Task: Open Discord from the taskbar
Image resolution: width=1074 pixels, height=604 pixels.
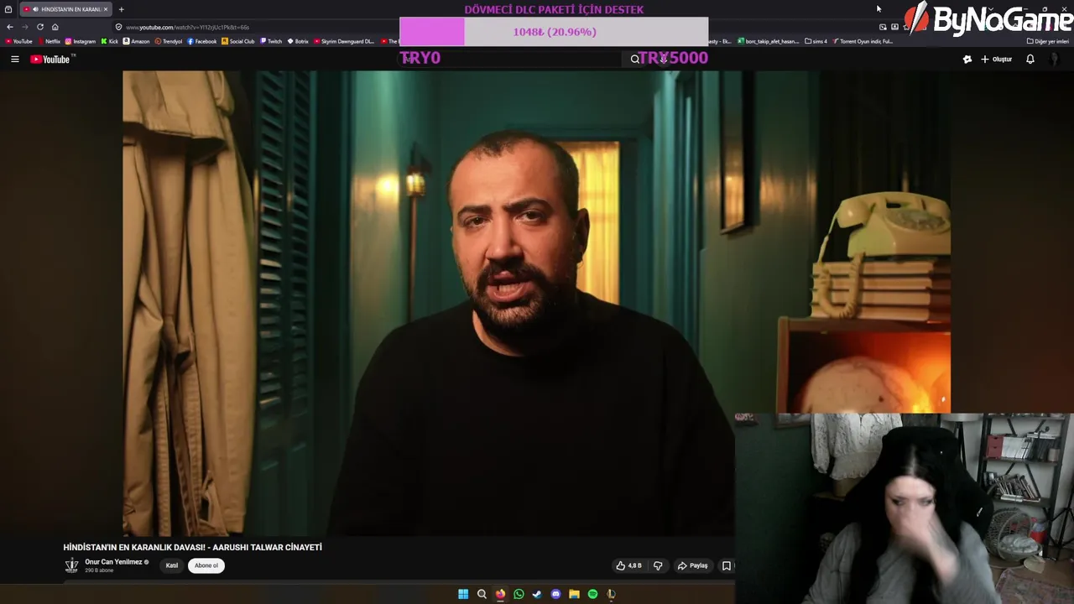Action: (x=555, y=594)
